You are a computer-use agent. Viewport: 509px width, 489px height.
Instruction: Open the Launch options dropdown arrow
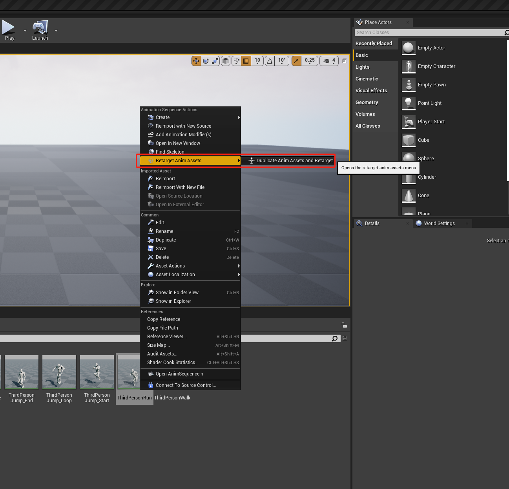click(56, 31)
